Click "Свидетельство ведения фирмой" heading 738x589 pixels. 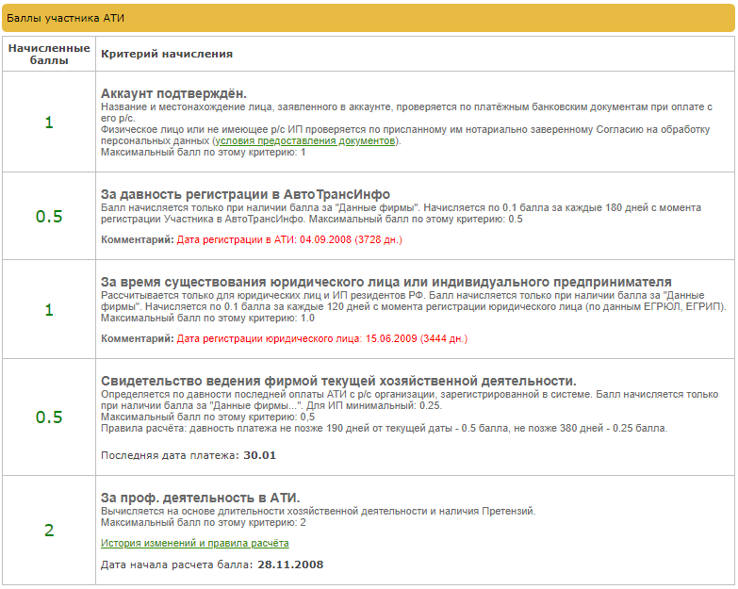(338, 381)
